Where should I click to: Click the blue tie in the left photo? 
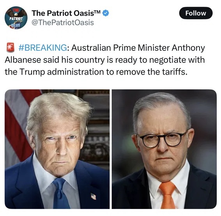[x=60, y=193]
